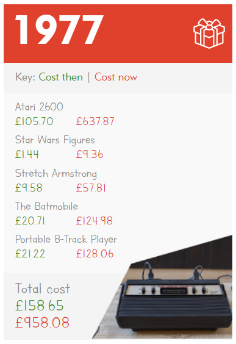Click 8-Track Player now-price £128.06
Image resolution: width=236 pixels, height=344 pixels.
click(x=95, y=254)
